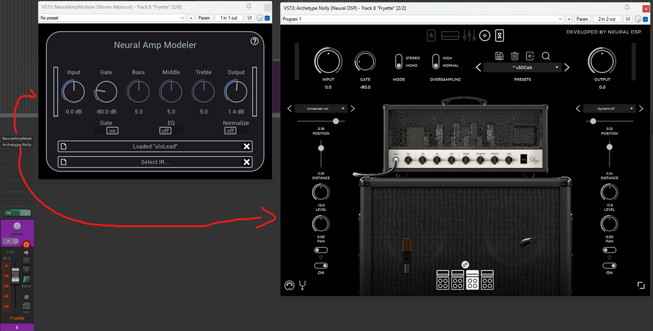Select fourth amp-cab icon in bottom row
This screenshot has width=653, height=331.
pos(487,280)
